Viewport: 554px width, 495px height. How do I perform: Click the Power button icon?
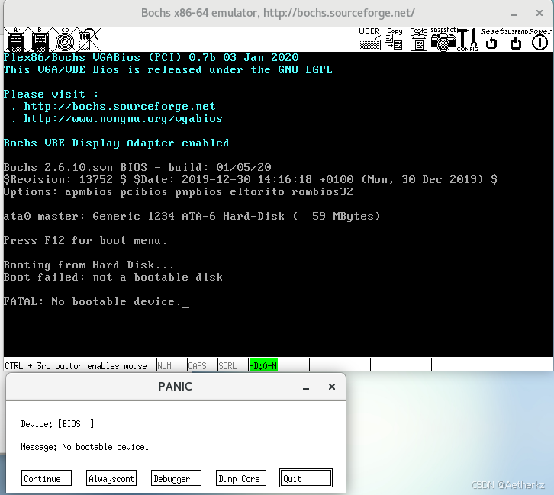pyautogui.click(x=540, y=39)
